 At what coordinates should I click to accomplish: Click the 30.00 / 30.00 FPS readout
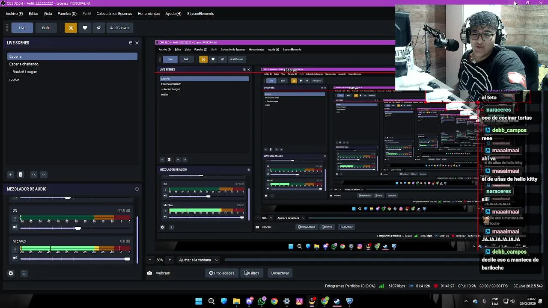[493, 286]
